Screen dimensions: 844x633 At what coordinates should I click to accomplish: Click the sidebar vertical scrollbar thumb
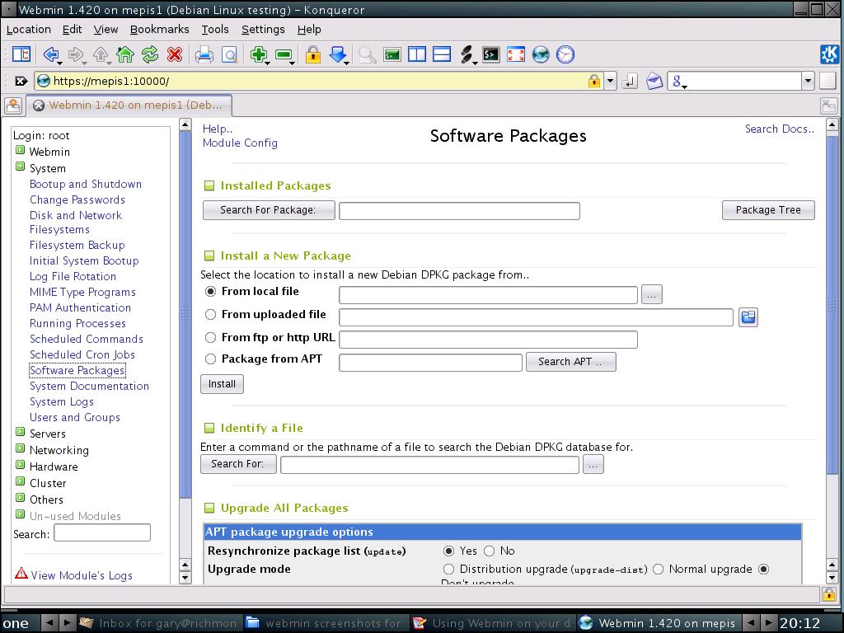185,315
